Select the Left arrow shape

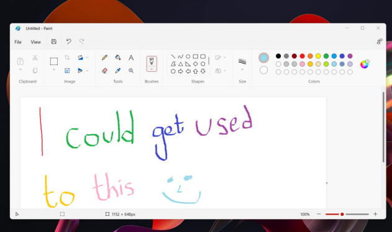click(188, 71)
